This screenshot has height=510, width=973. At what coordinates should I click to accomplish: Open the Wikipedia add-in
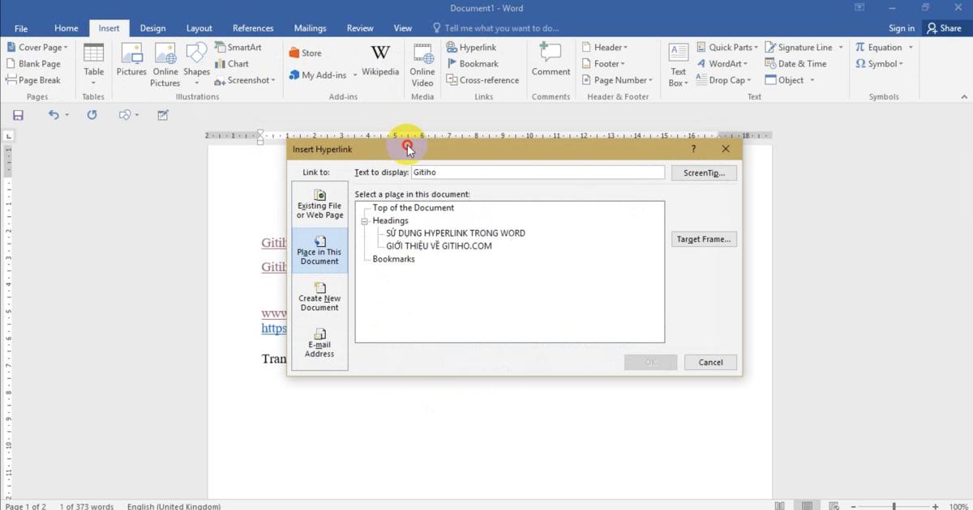click(x=380, y=63)
